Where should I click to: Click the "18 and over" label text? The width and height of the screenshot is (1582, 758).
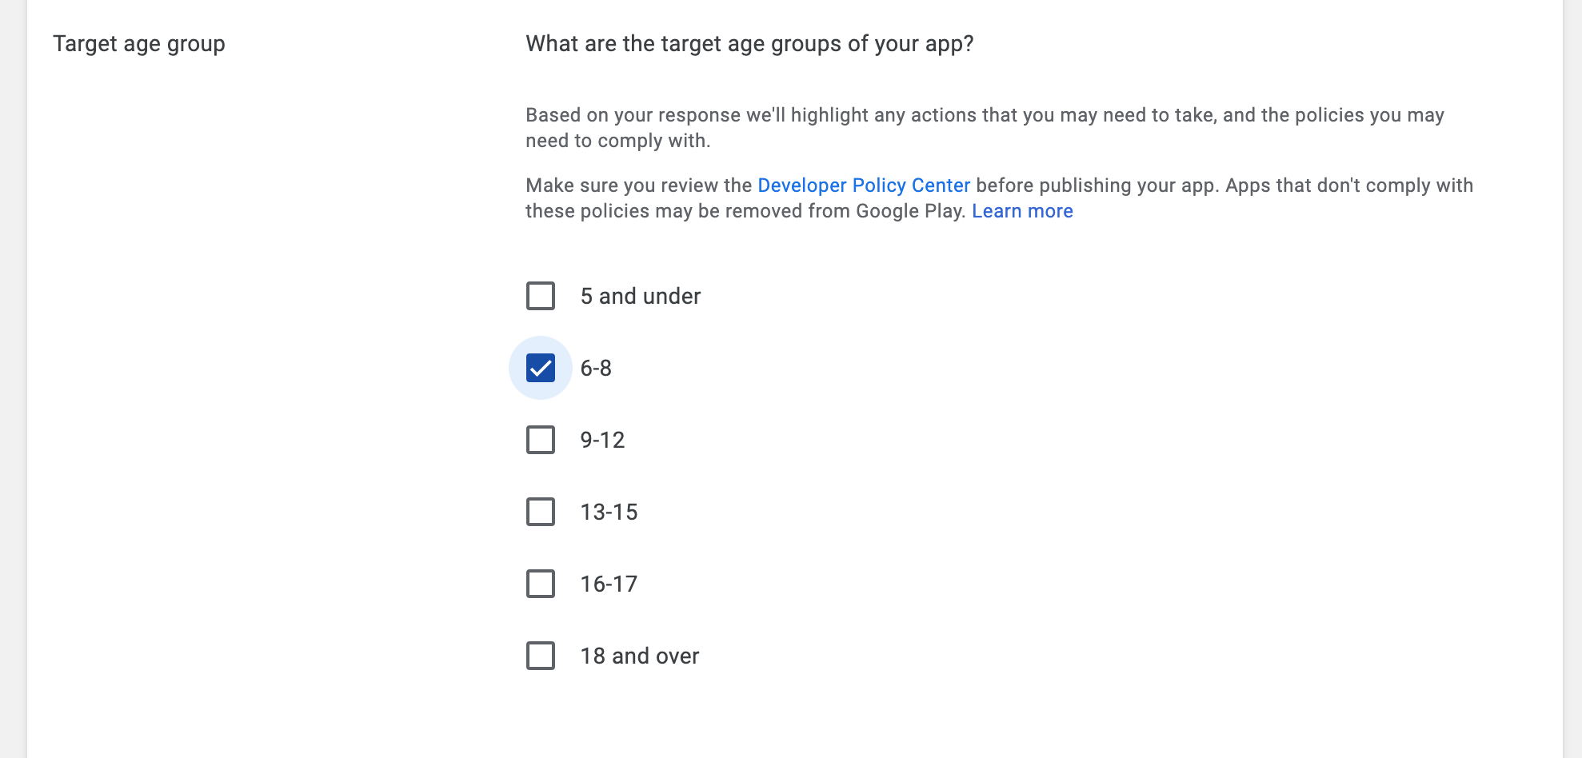[639, 656]
